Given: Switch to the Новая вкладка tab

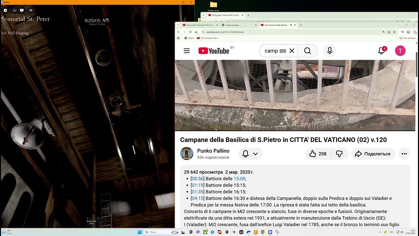Looking at the screenshot, I should (239, 25).
